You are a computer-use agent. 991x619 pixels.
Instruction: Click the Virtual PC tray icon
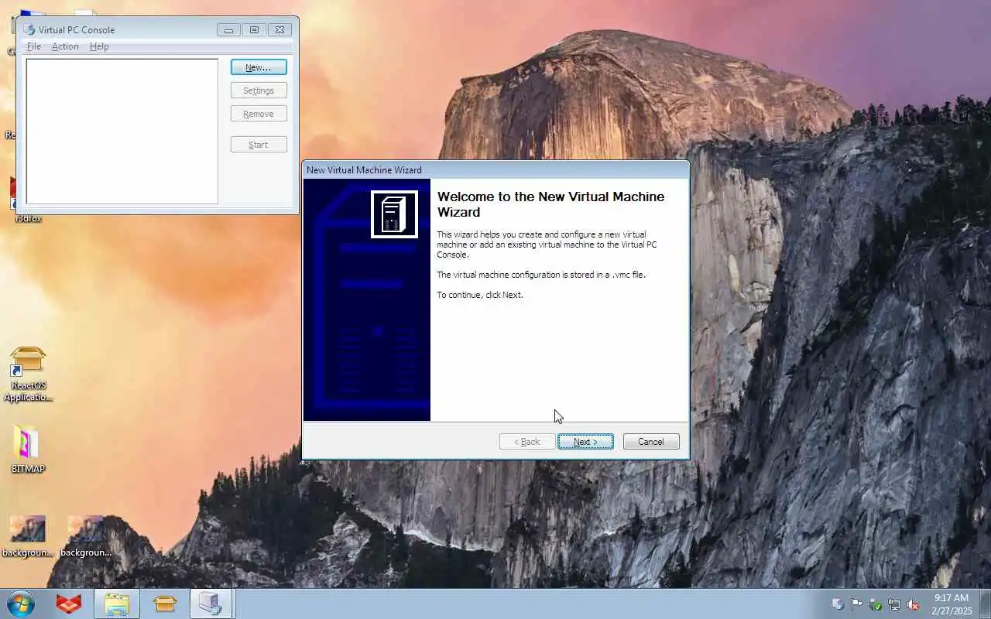tap(838, 604)
